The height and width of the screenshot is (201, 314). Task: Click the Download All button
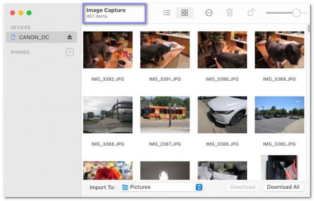283,187
